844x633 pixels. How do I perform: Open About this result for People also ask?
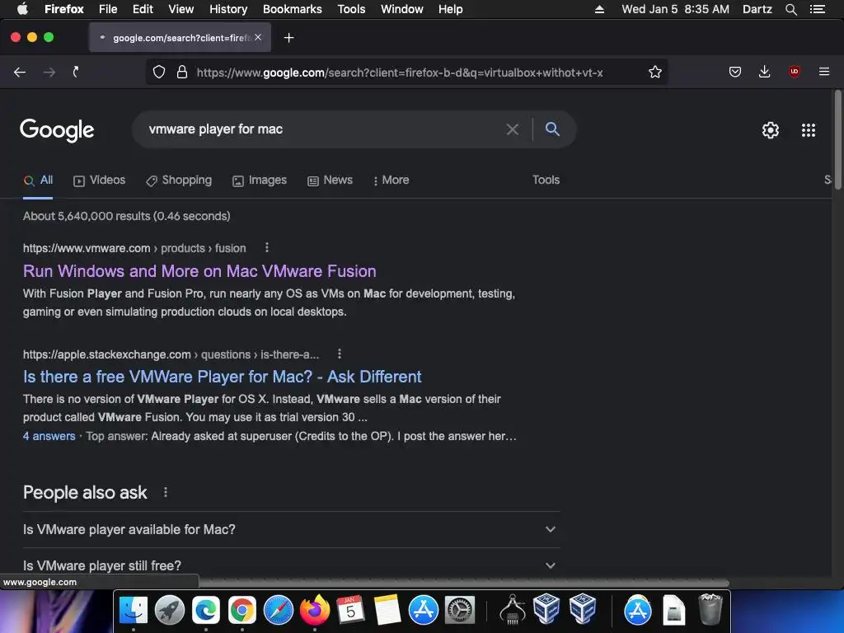click(x=165, y=492)
